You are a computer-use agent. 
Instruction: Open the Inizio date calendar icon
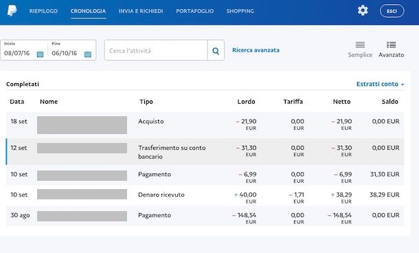click(x=40, y=54)
